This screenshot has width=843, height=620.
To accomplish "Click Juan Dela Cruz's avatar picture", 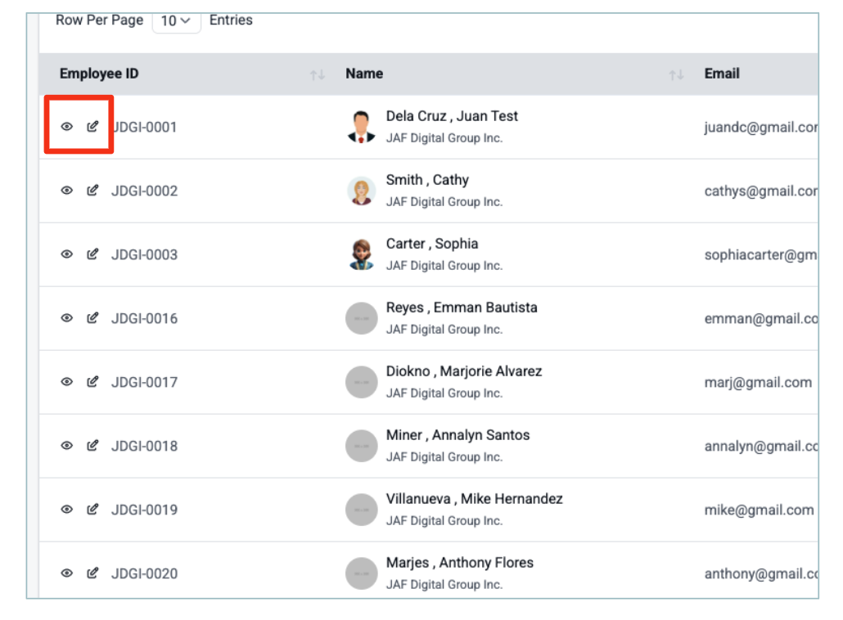I will (x=361, y=128).
